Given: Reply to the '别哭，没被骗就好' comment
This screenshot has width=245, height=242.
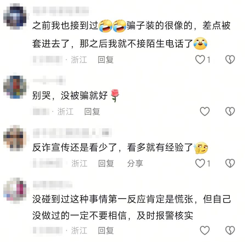Looking at the screenshot, I should click(92, 112).
